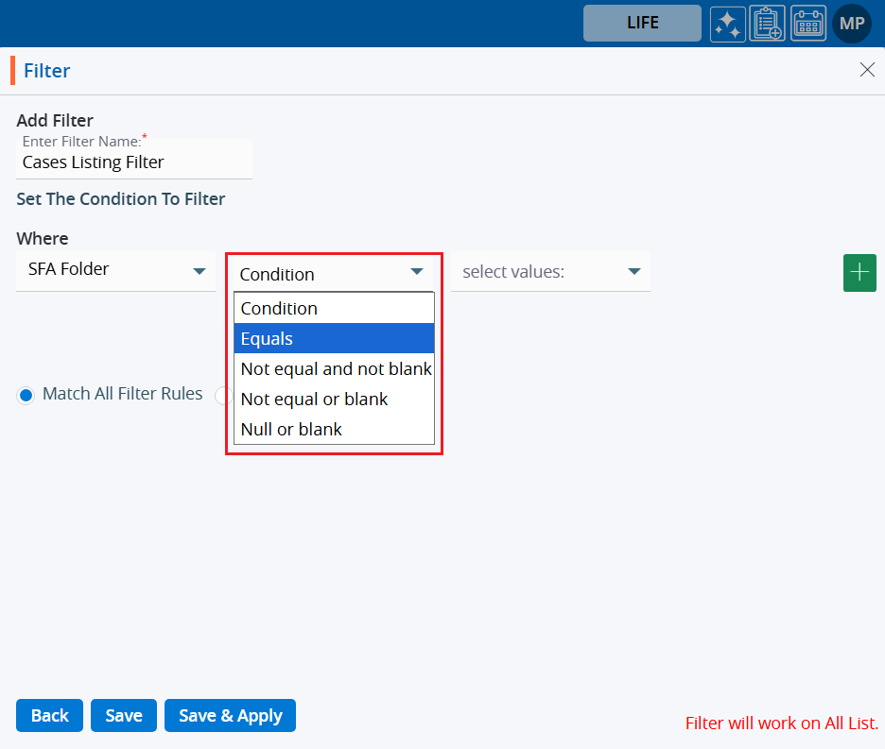The image size is (885, 749).
Task: Pick Not equal or blank option
Action: click(x=334, y=399)
